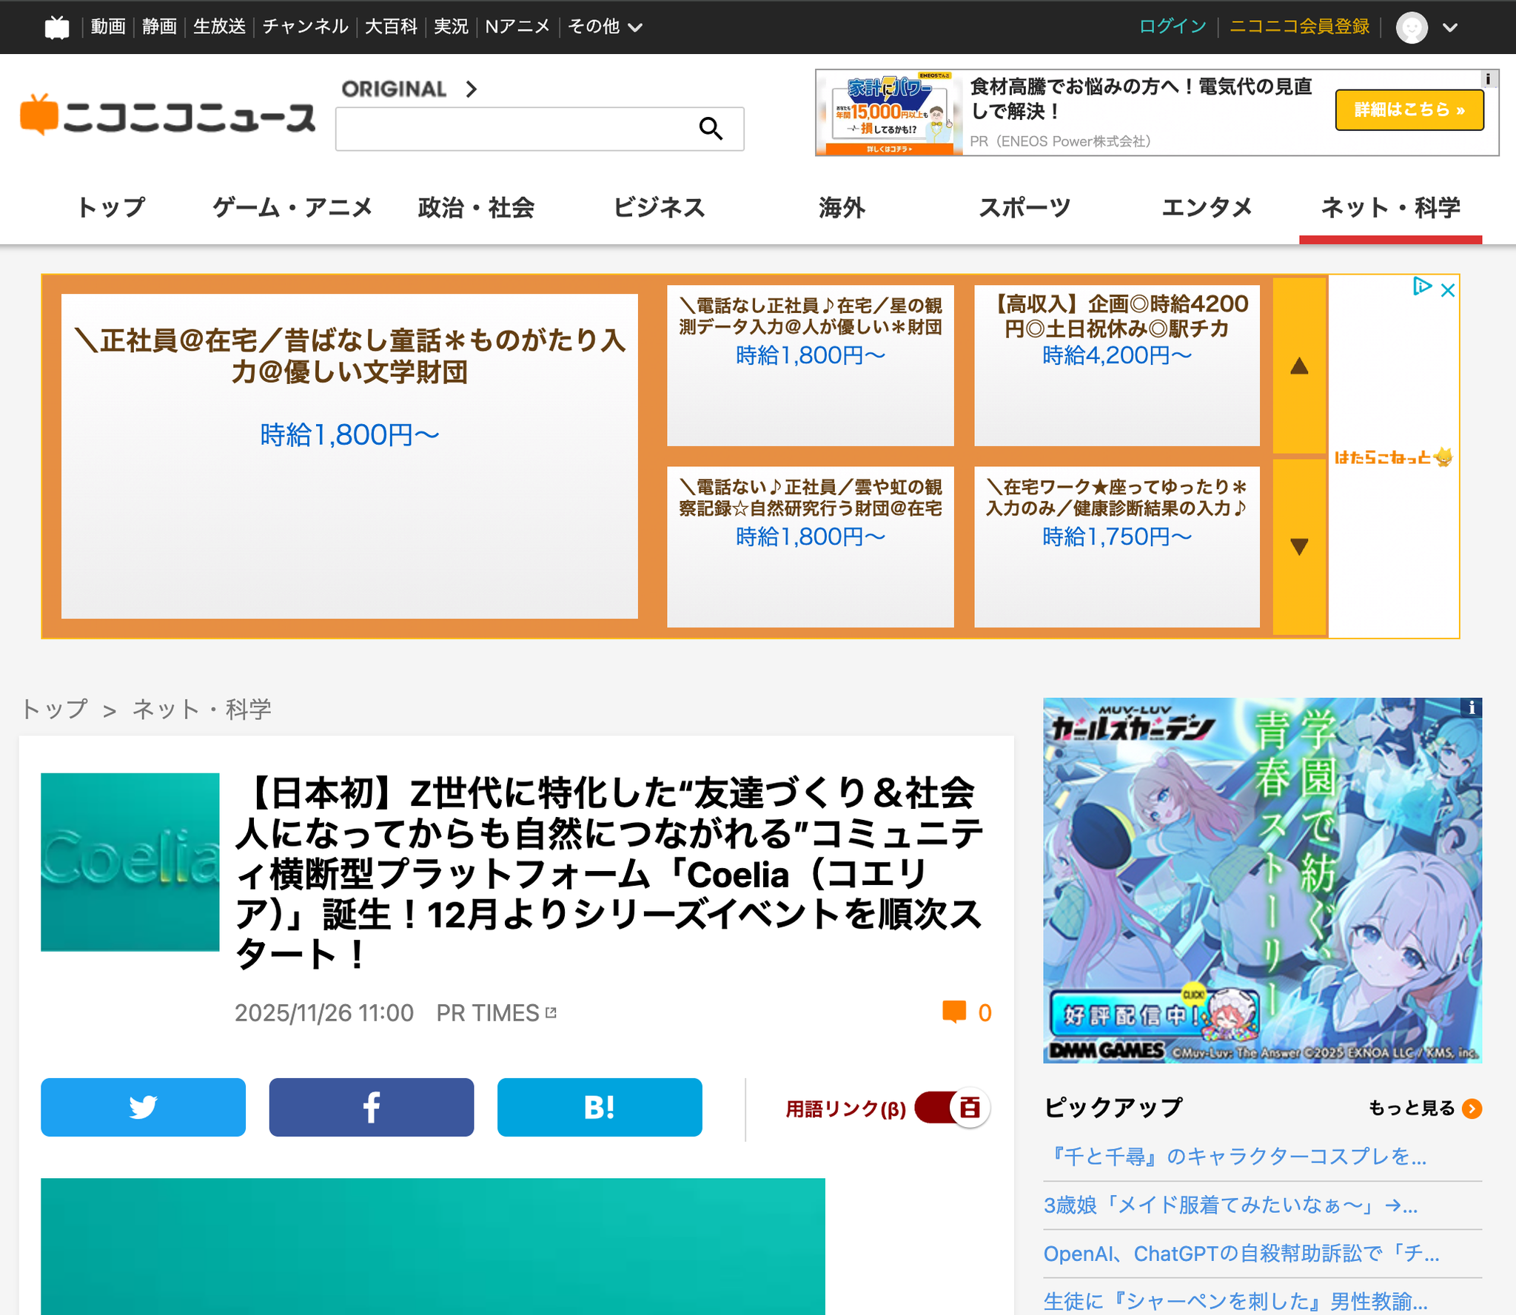Share article via Facebook icon

(x=371, y=1107)
